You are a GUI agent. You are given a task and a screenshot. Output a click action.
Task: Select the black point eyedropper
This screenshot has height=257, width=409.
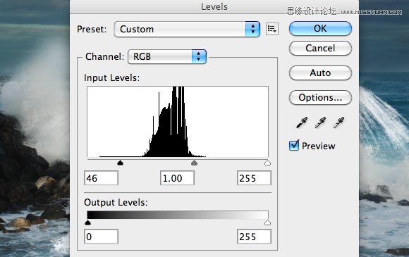pos(302,123)
